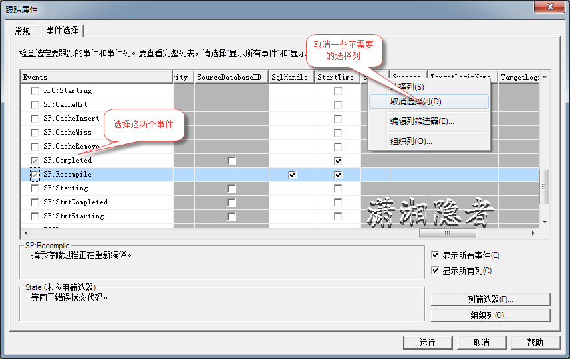This screenshot has width=570, height=359.
Task: Open help with 帮助 button
Action: coord(535,342)
